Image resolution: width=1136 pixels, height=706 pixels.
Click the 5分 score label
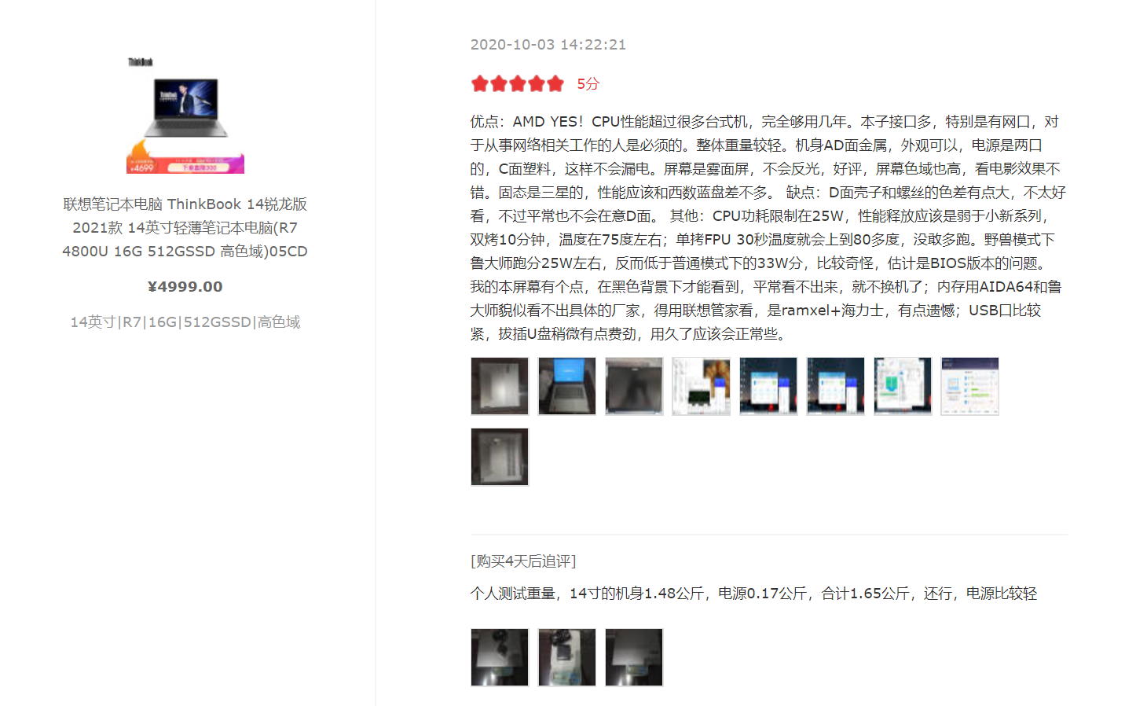click(x=588, y=83)
